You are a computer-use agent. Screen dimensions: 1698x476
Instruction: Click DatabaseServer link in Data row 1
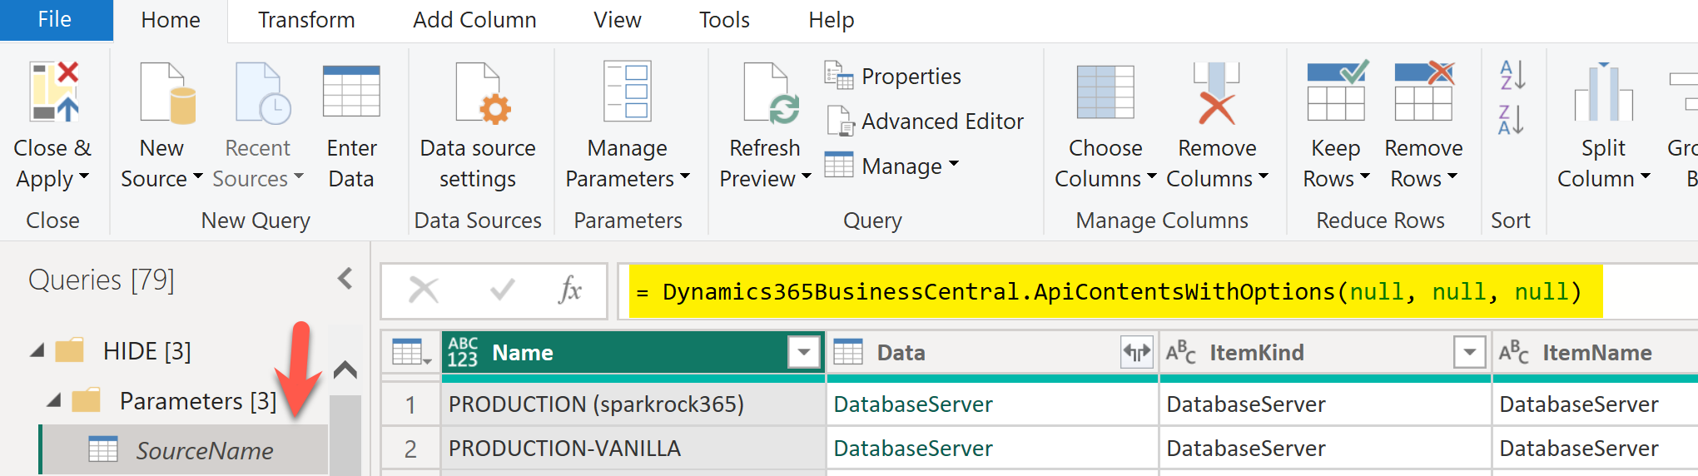[912, 404]
